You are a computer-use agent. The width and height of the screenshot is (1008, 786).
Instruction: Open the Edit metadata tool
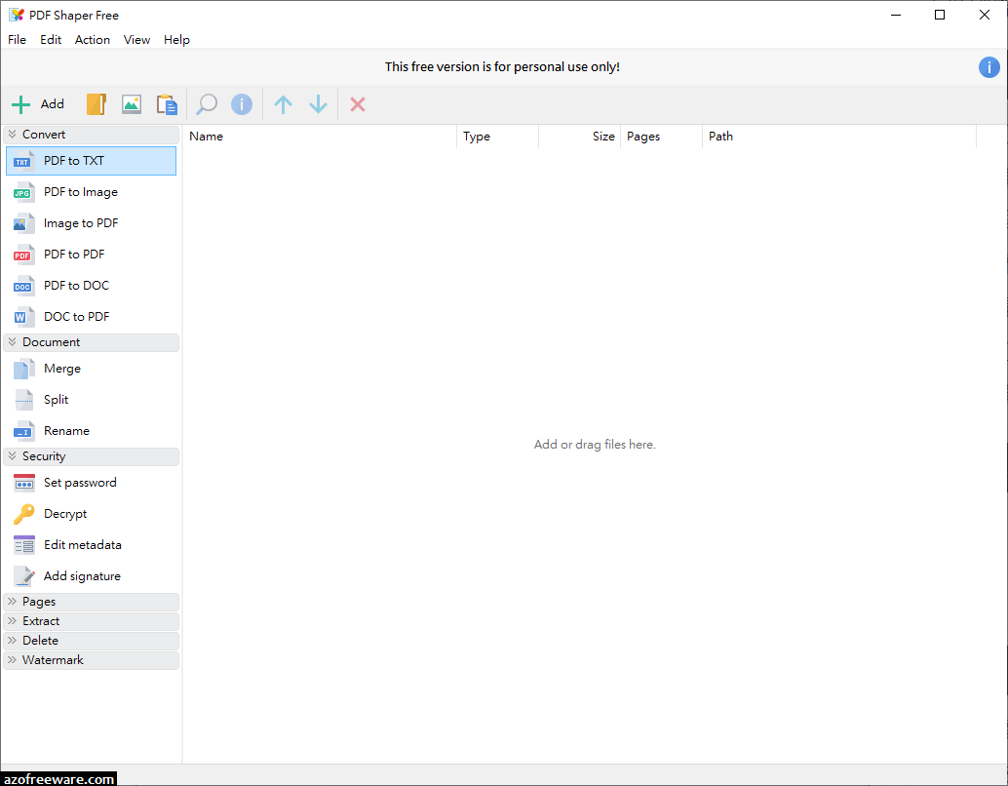[x=92, y=545]
